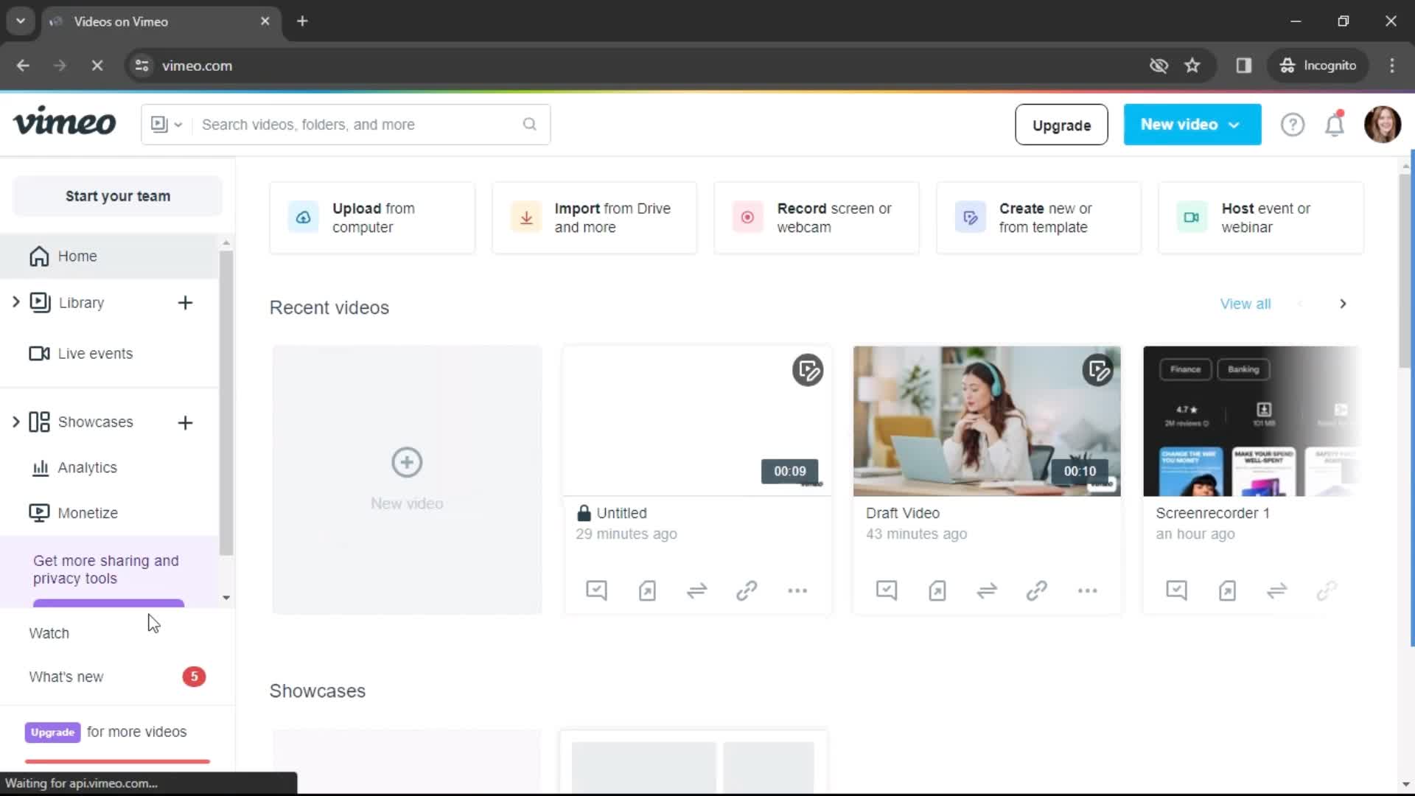Click the notifications bell toggle
Image resolution: width=1415 pixels, height=796 pixels.
1335,125
